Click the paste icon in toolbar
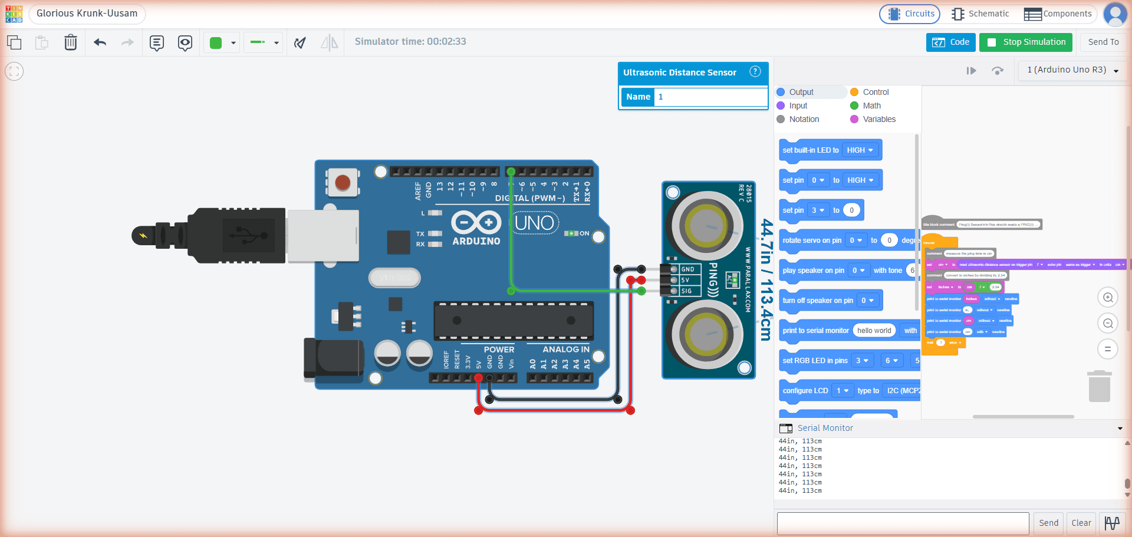Image resolution: width=1132 pixels, height=537 pixels. [42, 42]
